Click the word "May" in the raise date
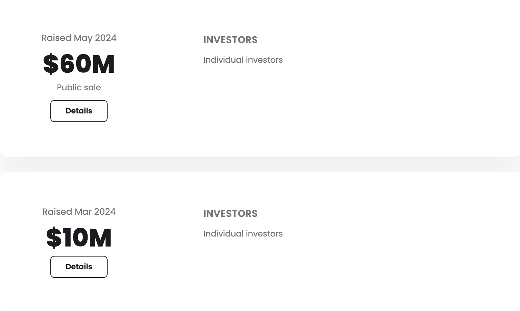Viewport: 520px width, 311px height. 83,38
